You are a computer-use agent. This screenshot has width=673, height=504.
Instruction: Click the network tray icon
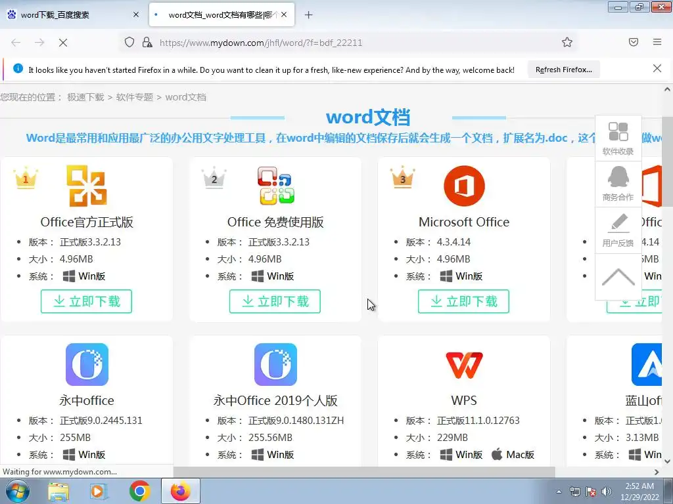coord(574,492)
